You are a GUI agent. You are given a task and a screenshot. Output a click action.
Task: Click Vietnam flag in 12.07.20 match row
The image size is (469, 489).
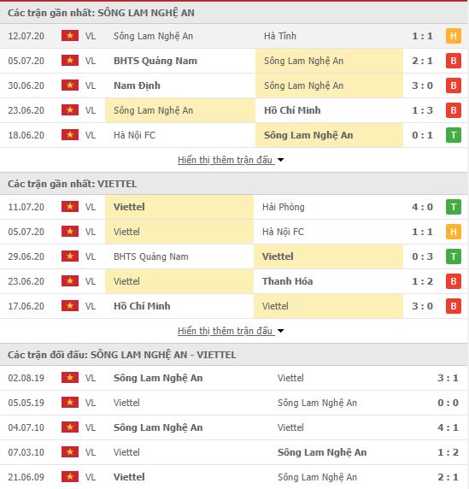(x=70, y=36)
